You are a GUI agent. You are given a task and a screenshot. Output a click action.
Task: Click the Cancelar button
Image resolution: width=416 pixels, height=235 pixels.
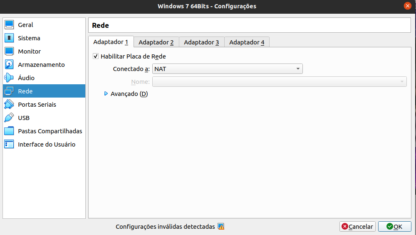[357, 227]
